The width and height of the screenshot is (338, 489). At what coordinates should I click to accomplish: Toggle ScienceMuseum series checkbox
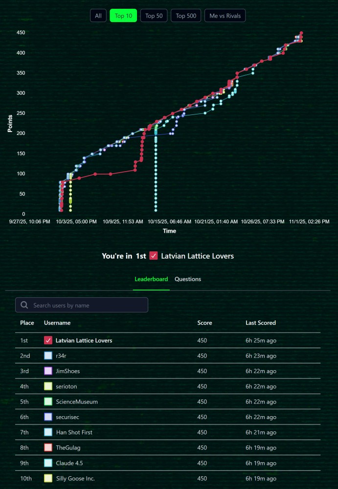tap(48, 401)
